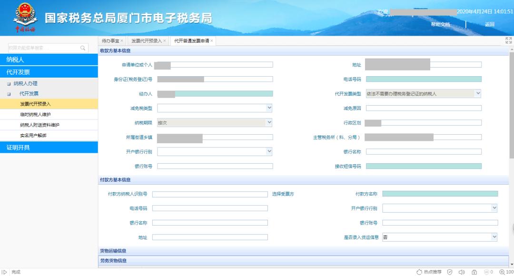Image resolution: width=514 pixels, height=276 pixels.
Task: Click the speaker volume icon in the status bar
Action: tap(462, 272)
